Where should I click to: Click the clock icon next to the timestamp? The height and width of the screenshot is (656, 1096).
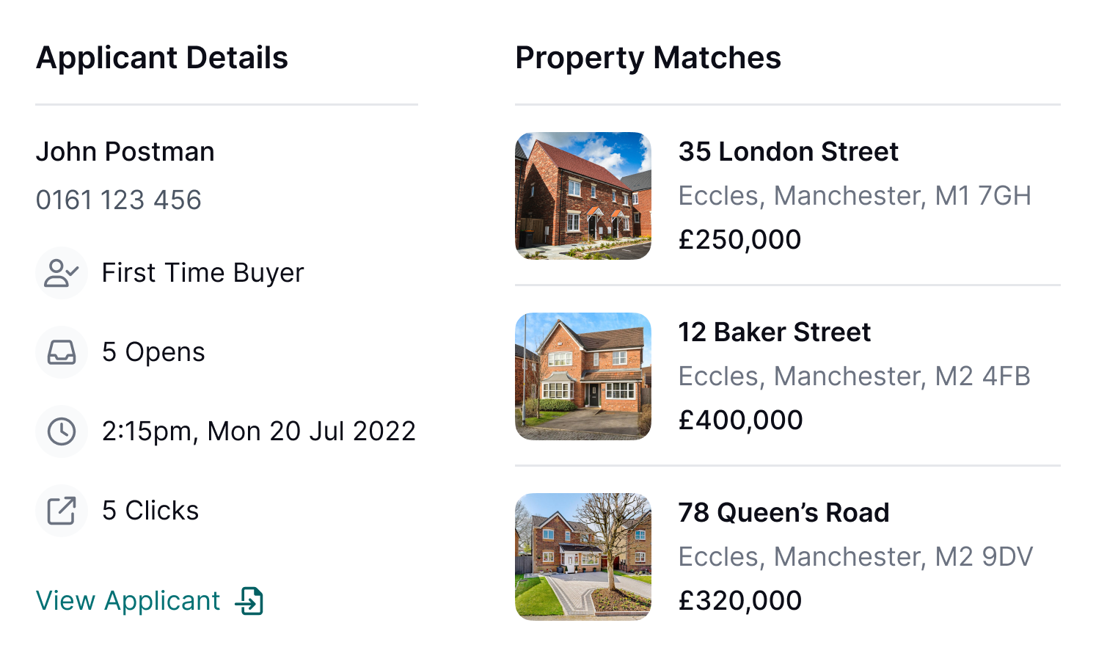point(62,431)
